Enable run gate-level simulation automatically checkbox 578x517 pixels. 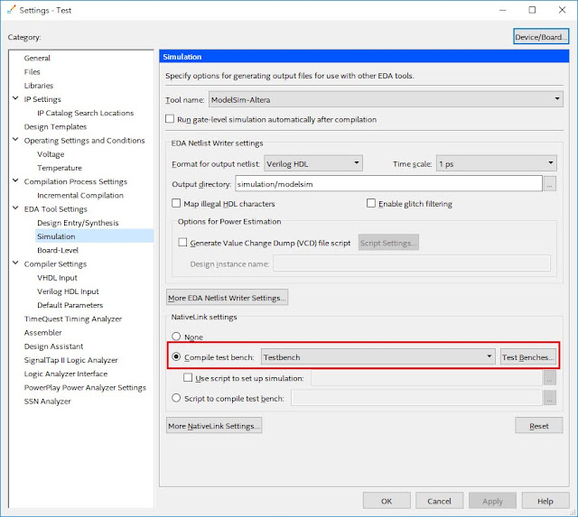[x=170, y=119]
